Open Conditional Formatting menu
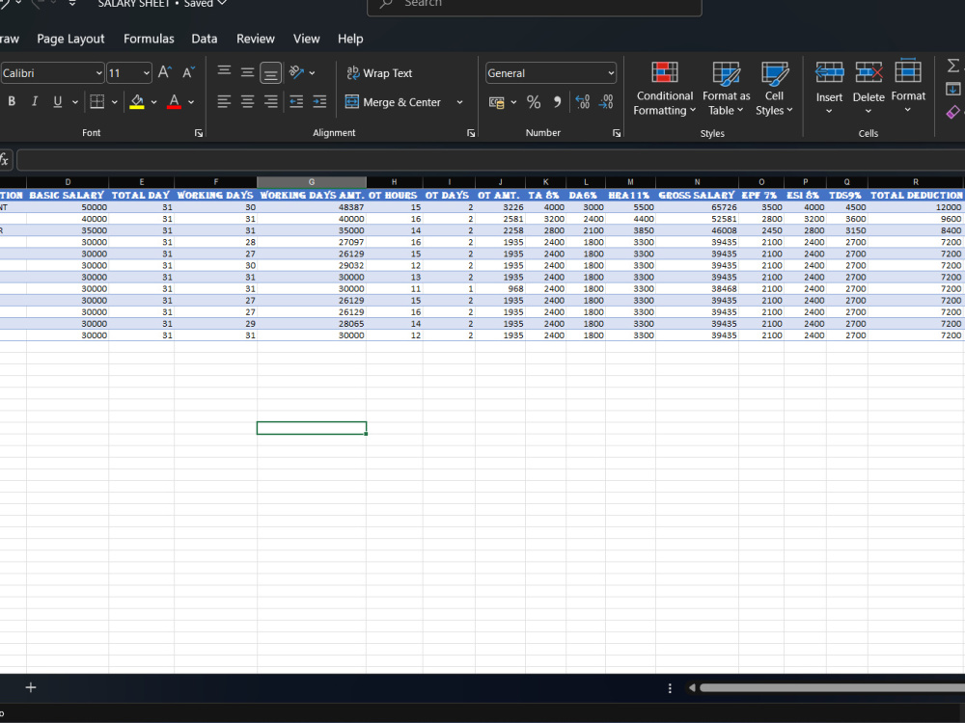The height and width of the screenshot is (723, 965). pos(665,89)
